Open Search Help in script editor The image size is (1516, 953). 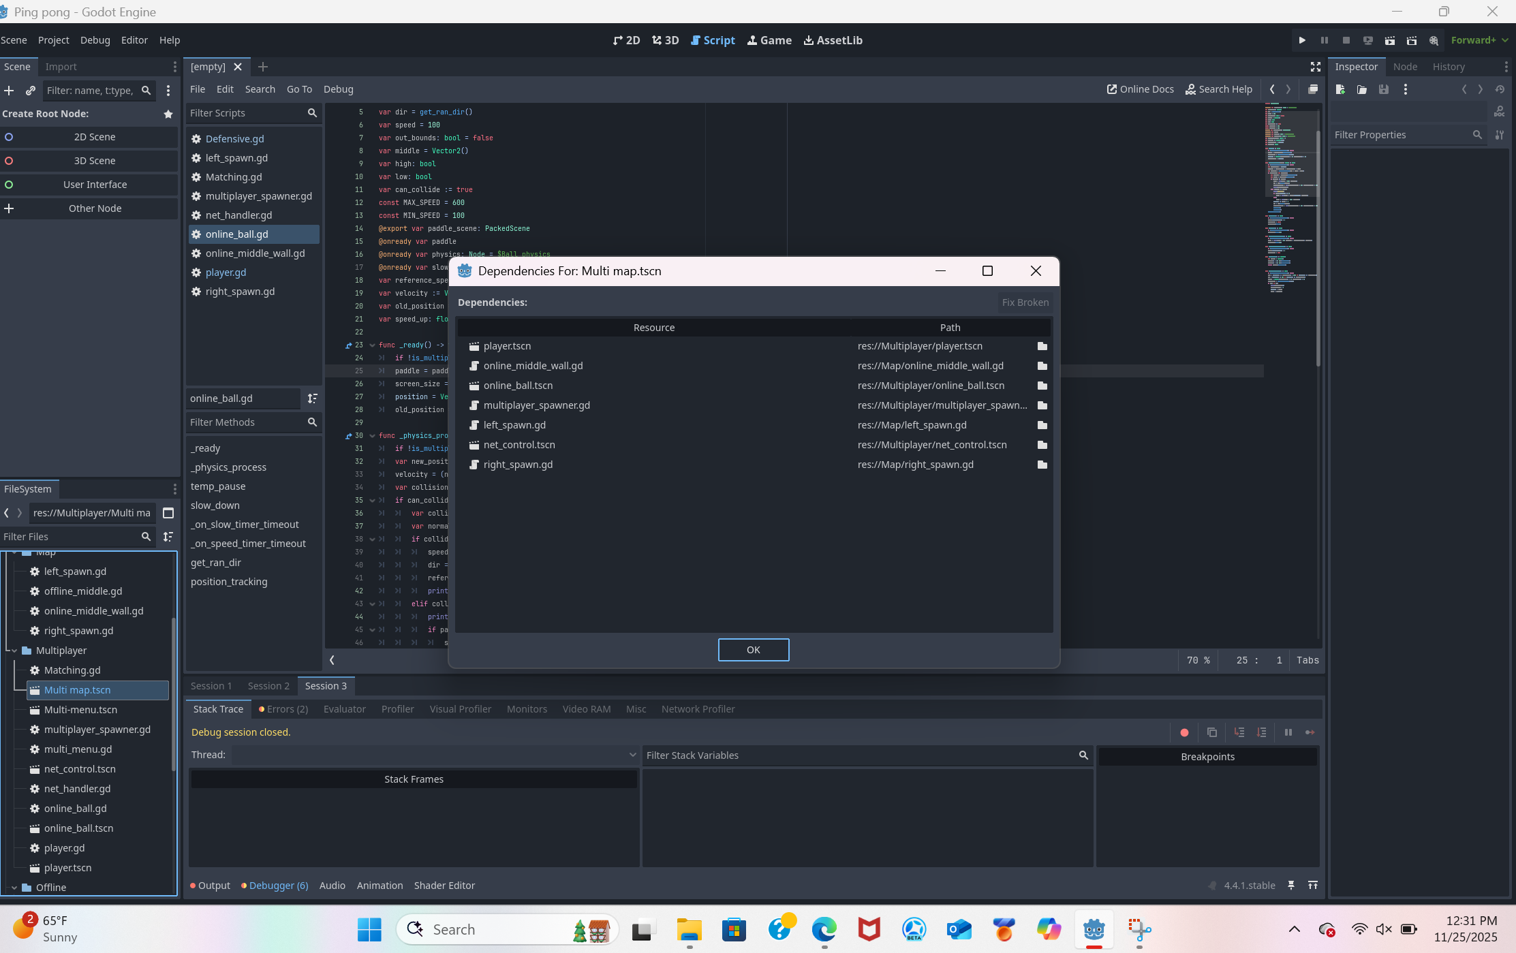coord(1218,89)
